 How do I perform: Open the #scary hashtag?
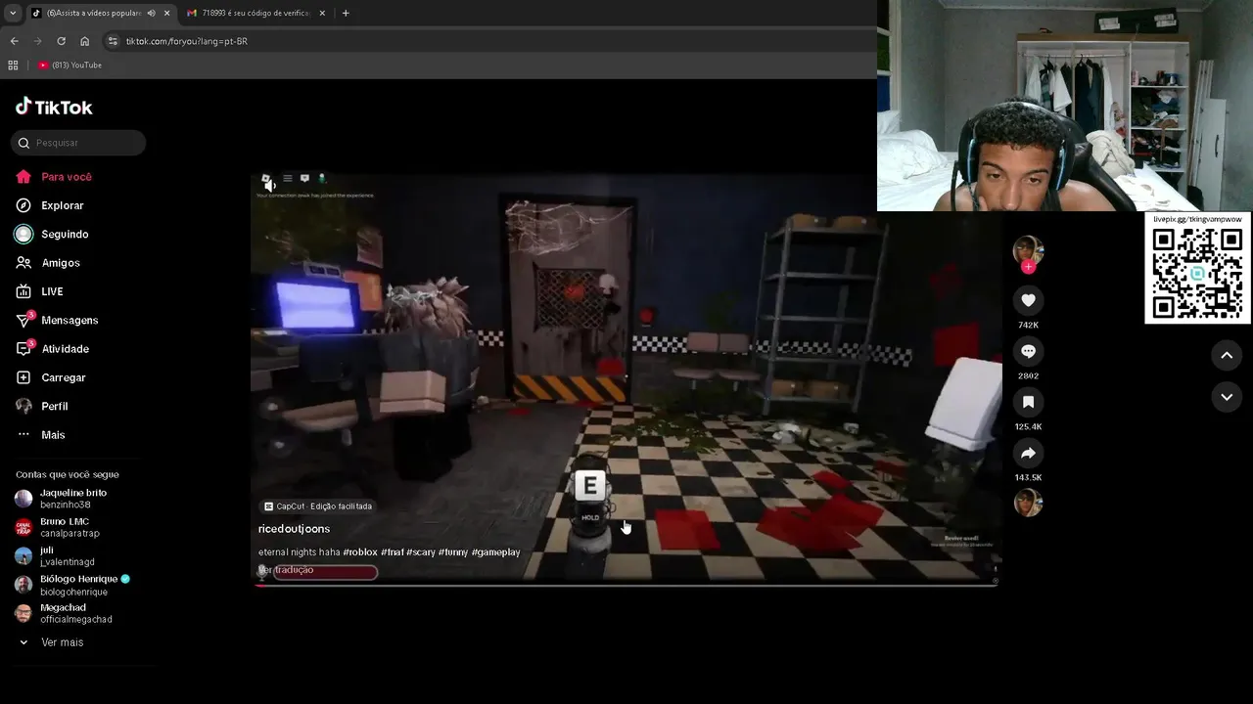(421, 552)
